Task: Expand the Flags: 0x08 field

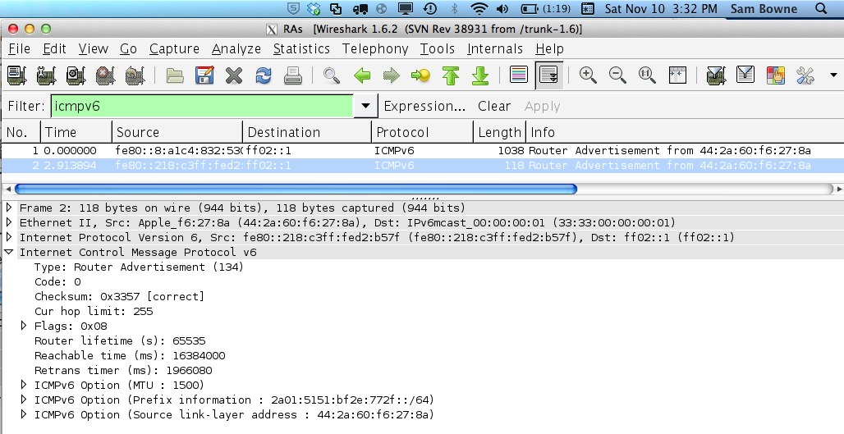Action: tap(24, 326)
